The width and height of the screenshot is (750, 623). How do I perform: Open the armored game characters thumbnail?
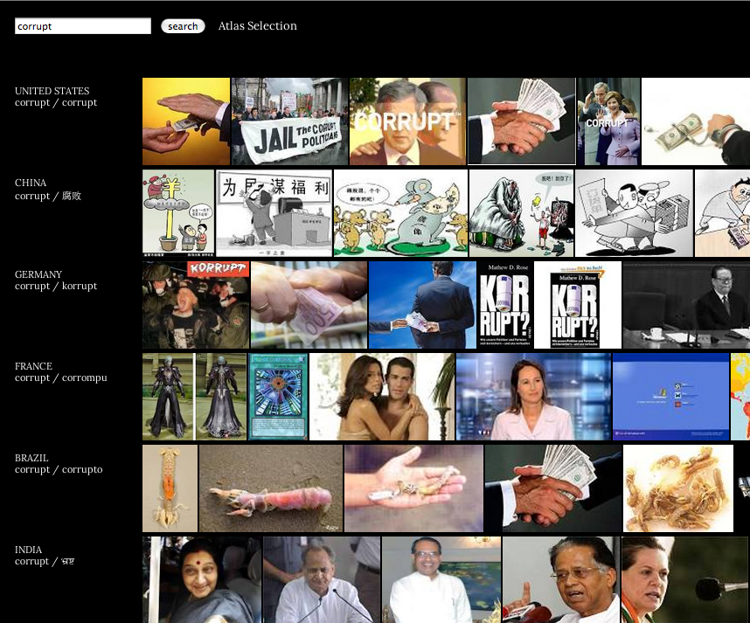[194, 397]
